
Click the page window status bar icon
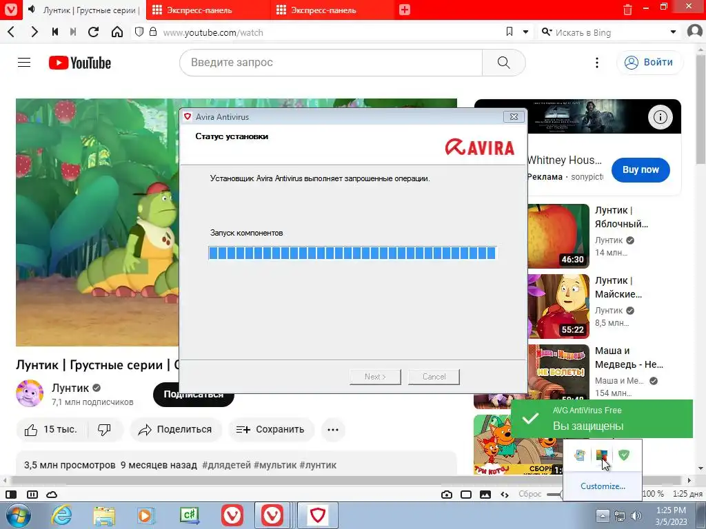[466, 495]
